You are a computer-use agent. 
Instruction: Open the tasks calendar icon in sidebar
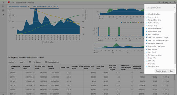pyautogui.click(x=3, y=11)
